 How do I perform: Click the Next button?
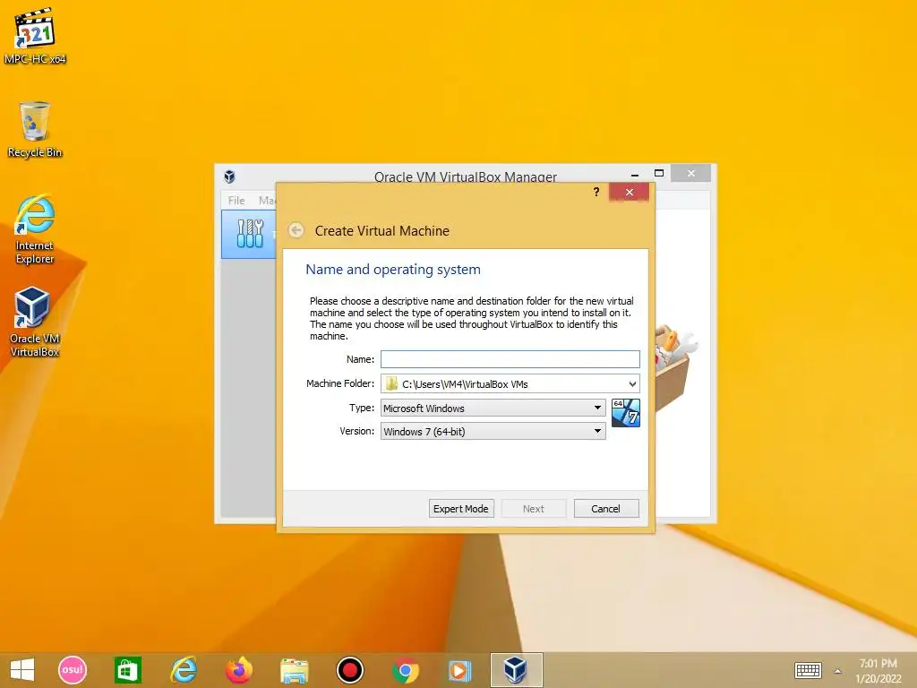point(534,509)
